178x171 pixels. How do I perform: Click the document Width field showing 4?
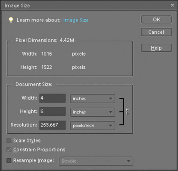coord(52,98)
